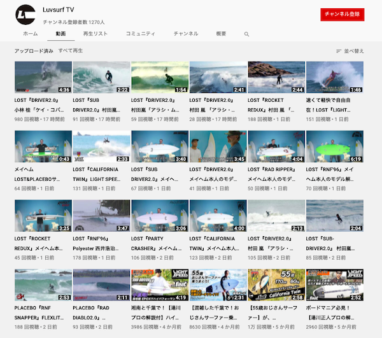The width and height of the screenshot is (382, 338).
Task: Play the 4:19 湘南と千葉で video thumbnail
Action: (x=160, y=285)
